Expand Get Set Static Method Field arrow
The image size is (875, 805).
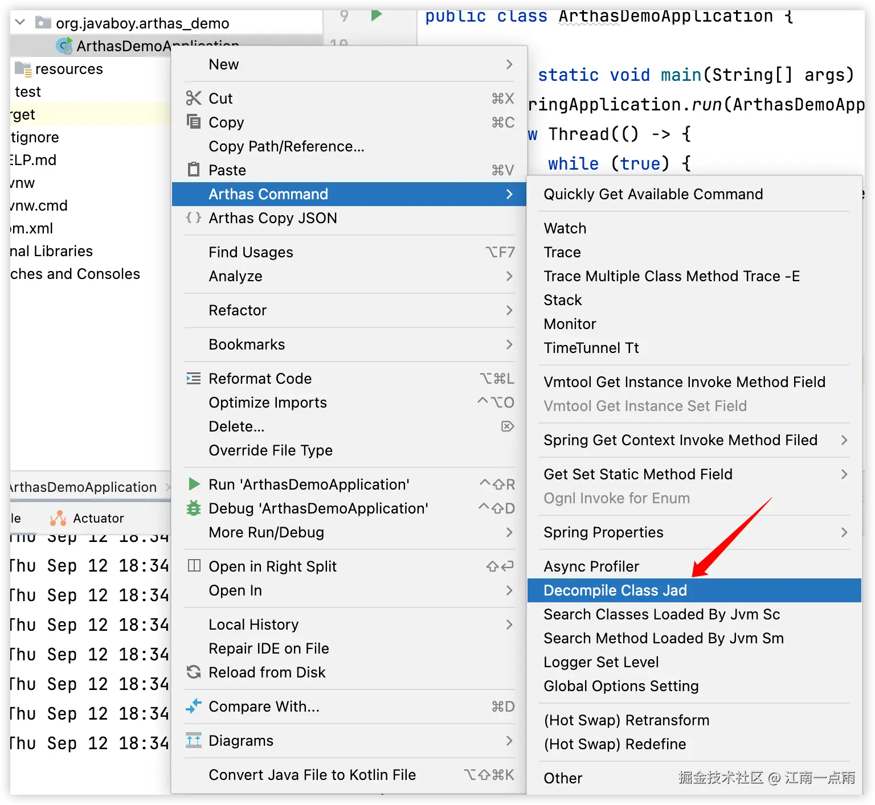[x=844, y=474]
